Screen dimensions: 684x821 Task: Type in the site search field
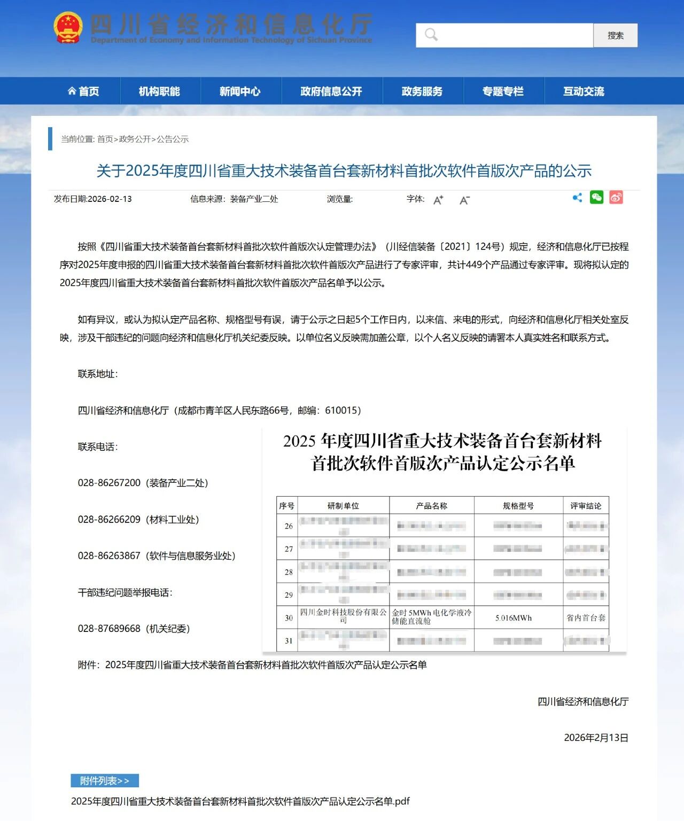[513, 35]
